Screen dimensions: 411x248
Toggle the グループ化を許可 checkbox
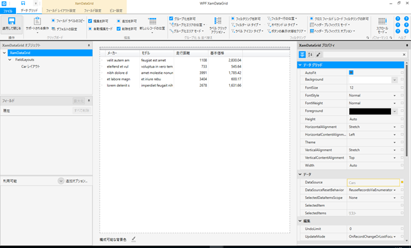coord(171,19)
